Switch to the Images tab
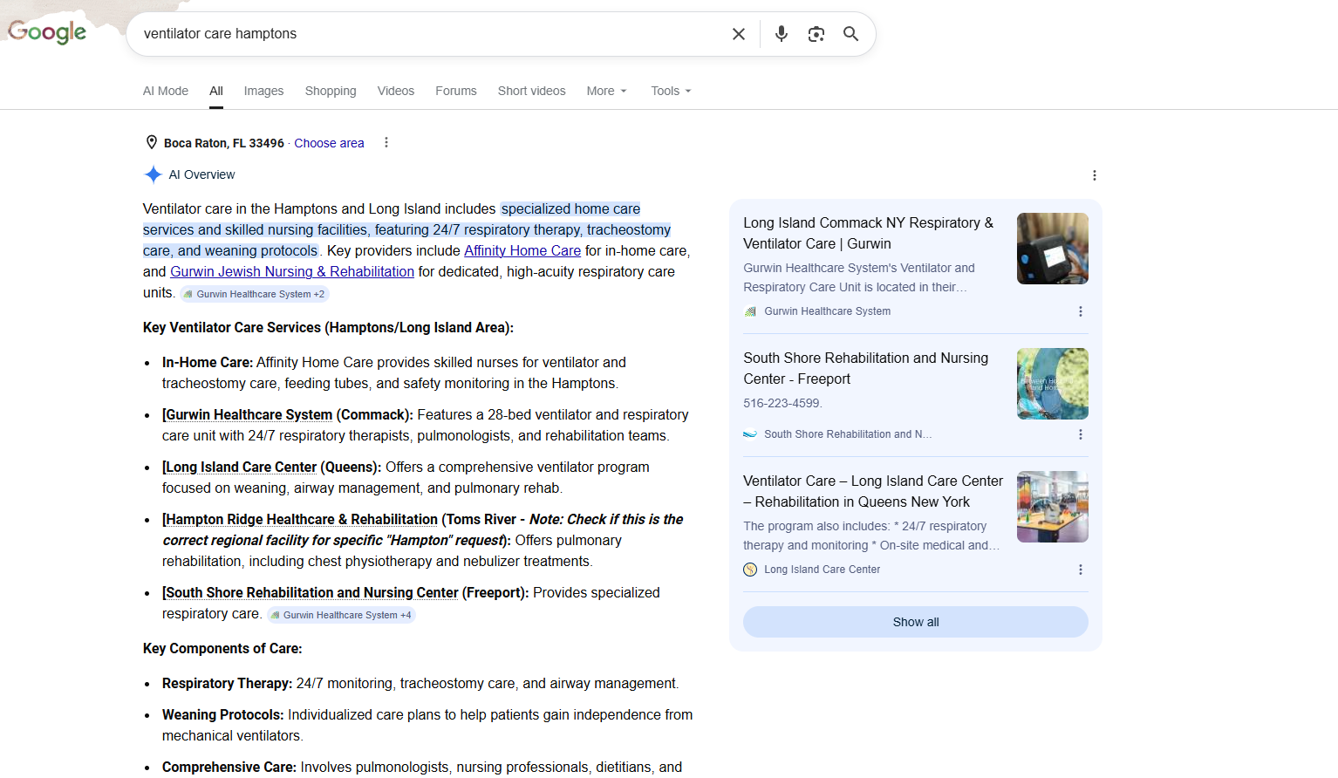The width and height of the screenshot is (1338, 778). [263, 91]
